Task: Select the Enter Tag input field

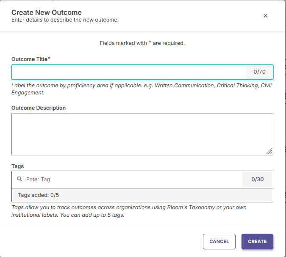Action: 131,180
